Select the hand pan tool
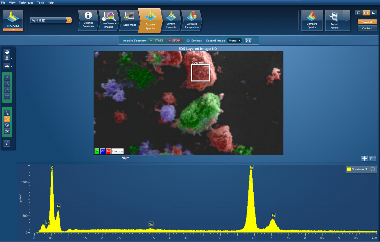The width and height of the screenshot is (380, 242). pyautogui.click(x=7, y=52)
